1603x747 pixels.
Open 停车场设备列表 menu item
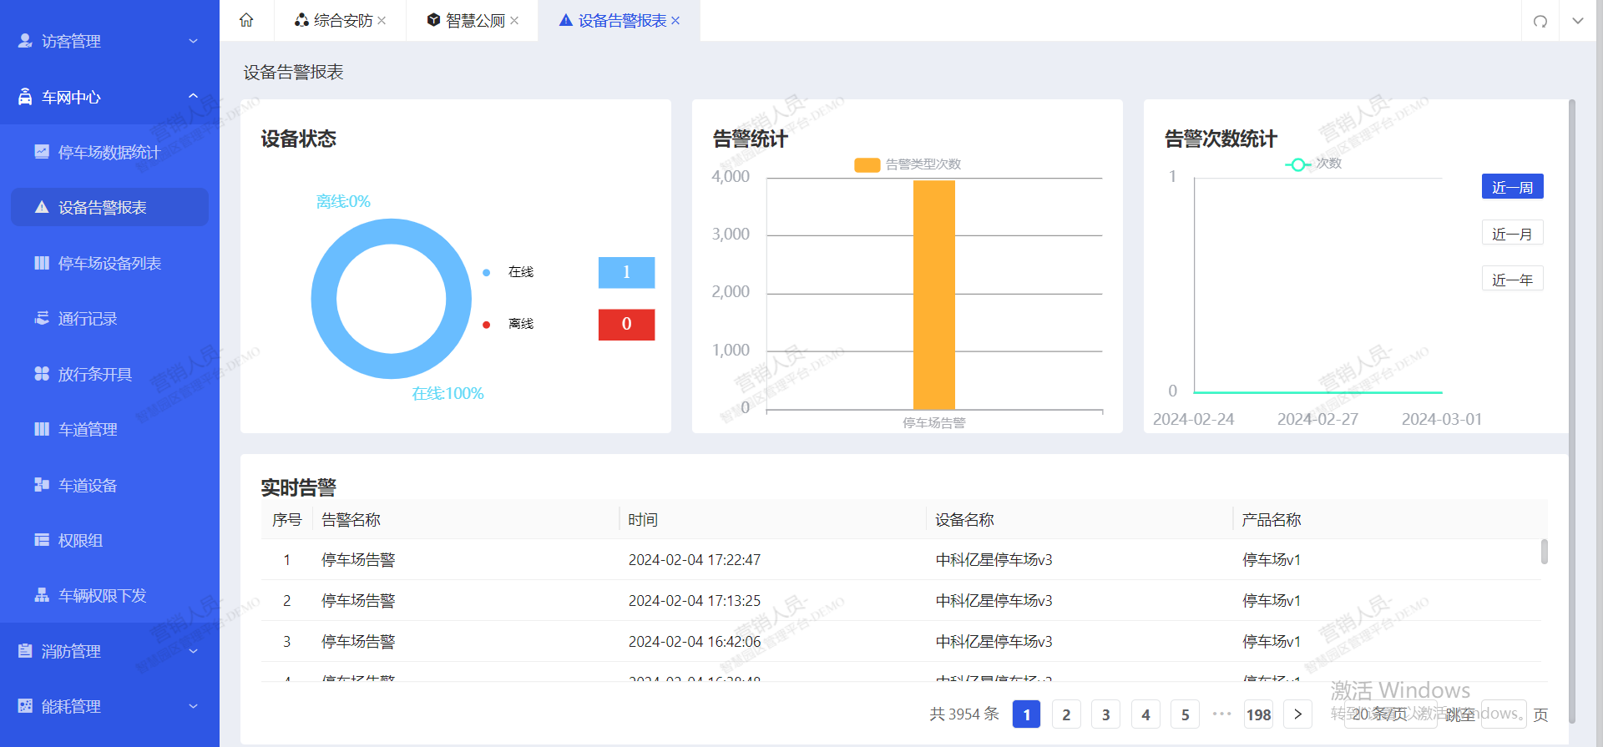coord(109,263)
